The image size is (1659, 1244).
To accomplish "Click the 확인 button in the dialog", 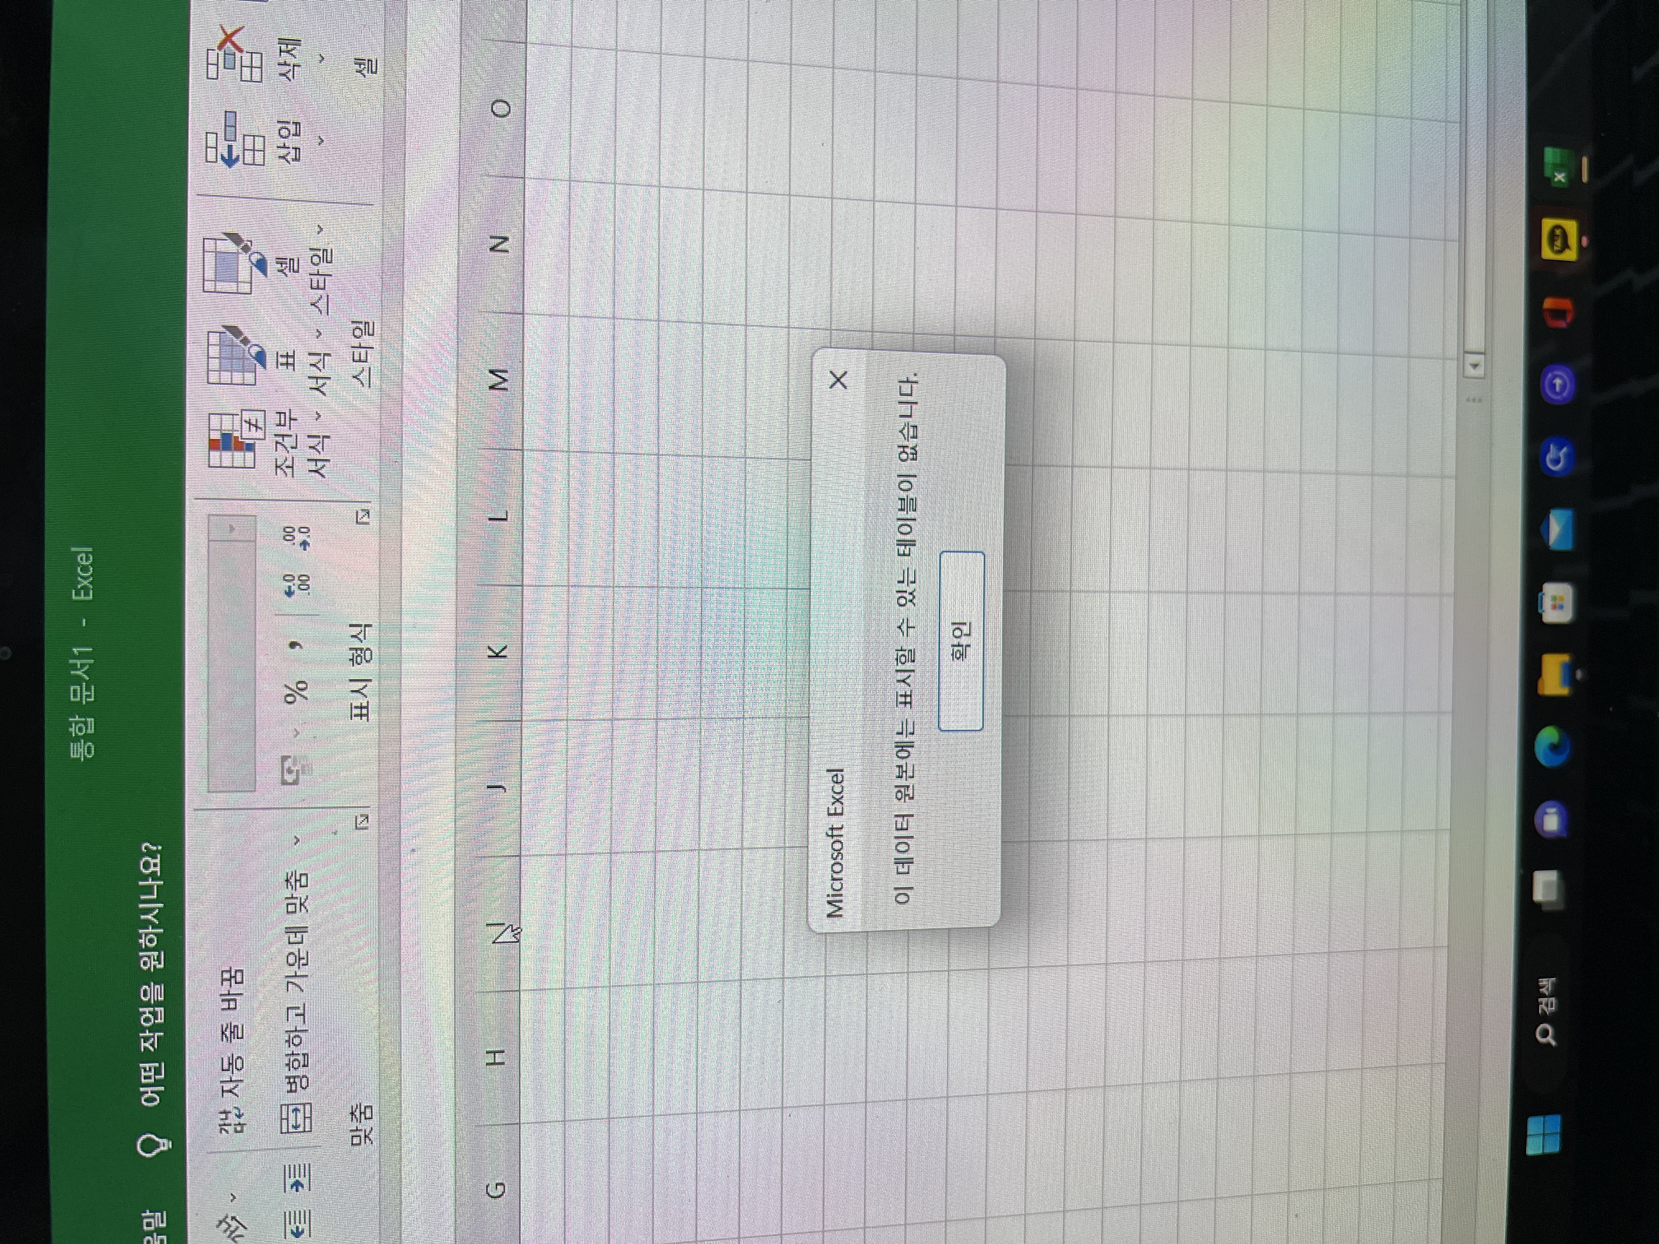I will 961,641.
